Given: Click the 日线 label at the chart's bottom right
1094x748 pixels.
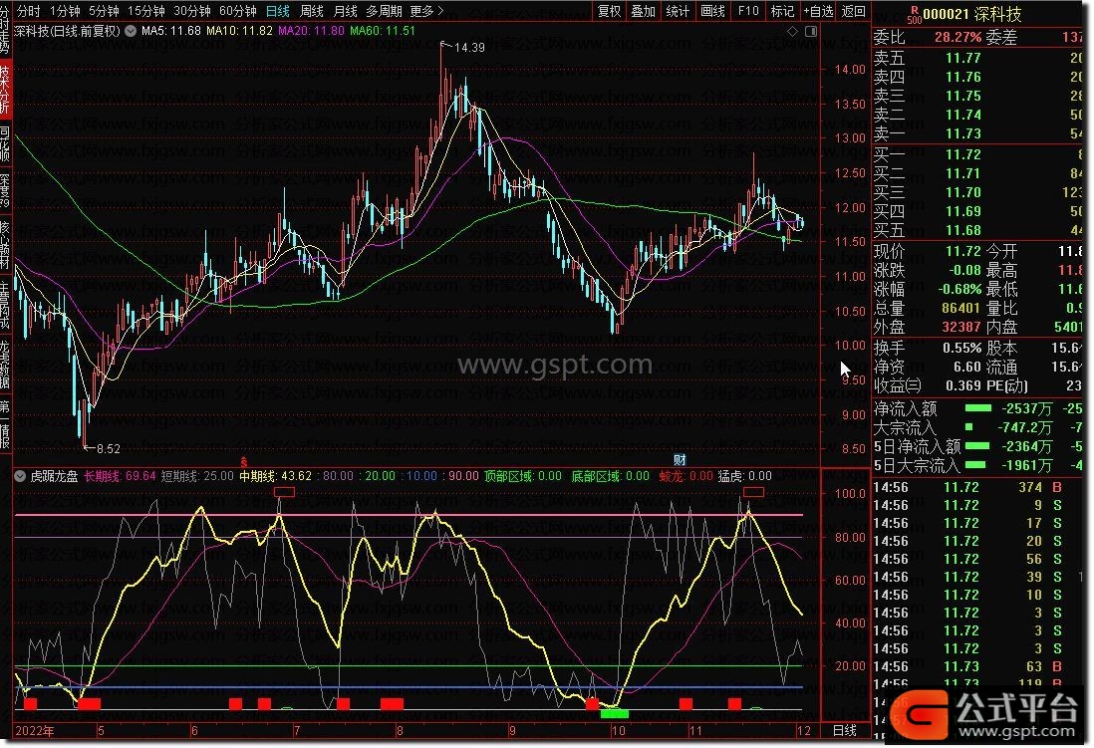Looking at the screenshot, I should (844, 730).
